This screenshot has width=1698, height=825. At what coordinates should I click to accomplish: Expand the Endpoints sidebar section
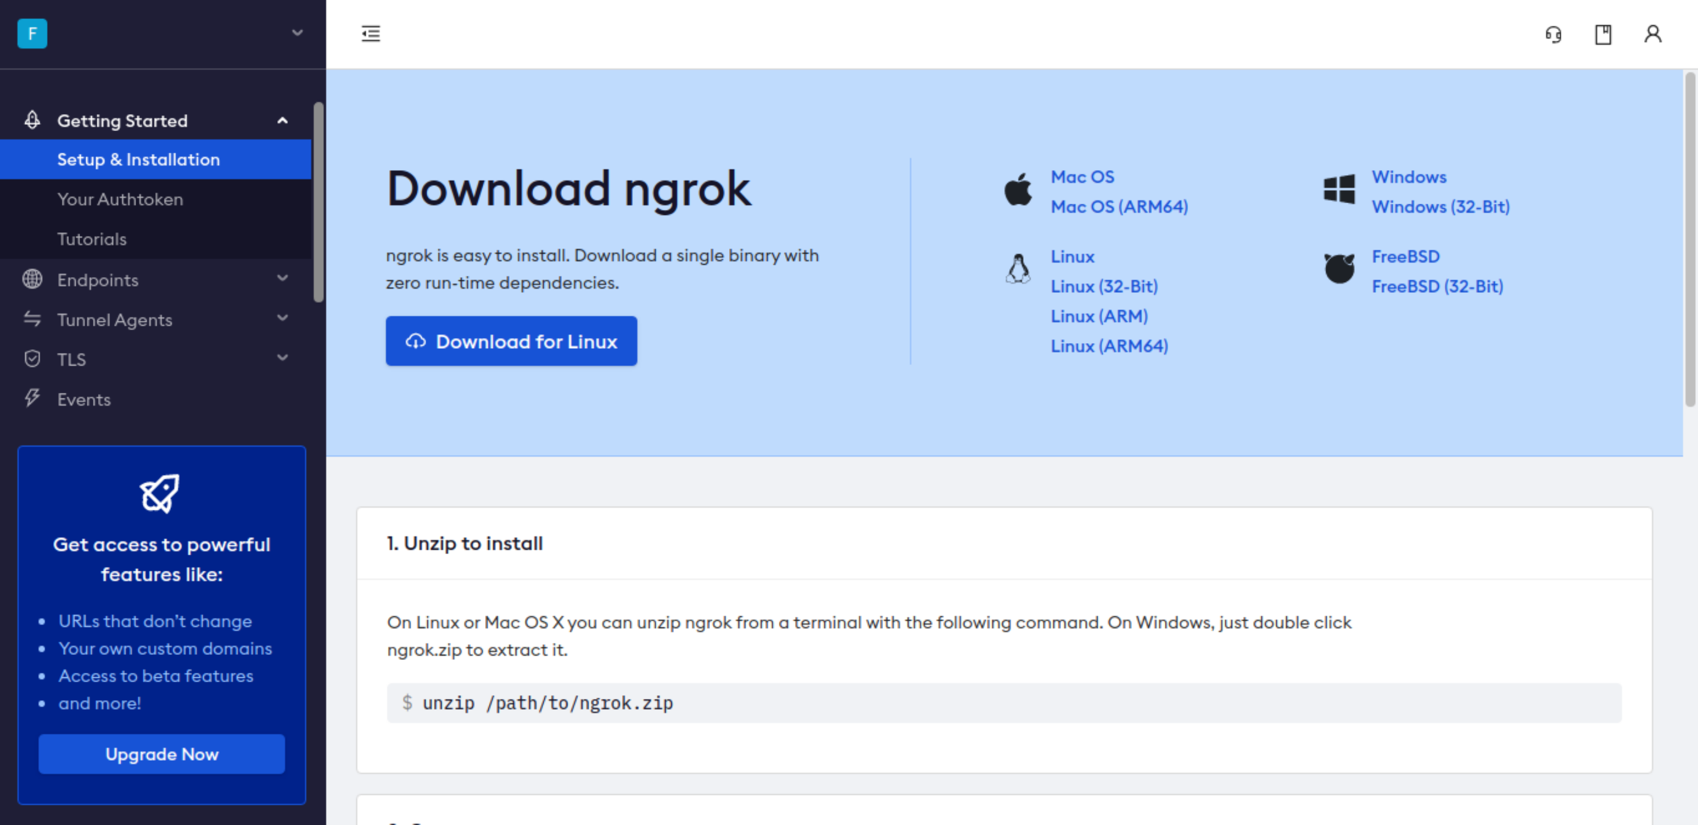pos(282,279)
